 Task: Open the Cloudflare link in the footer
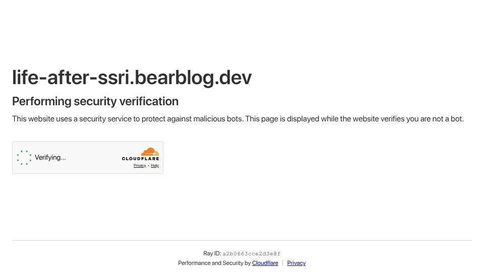[x=265, y=263]
